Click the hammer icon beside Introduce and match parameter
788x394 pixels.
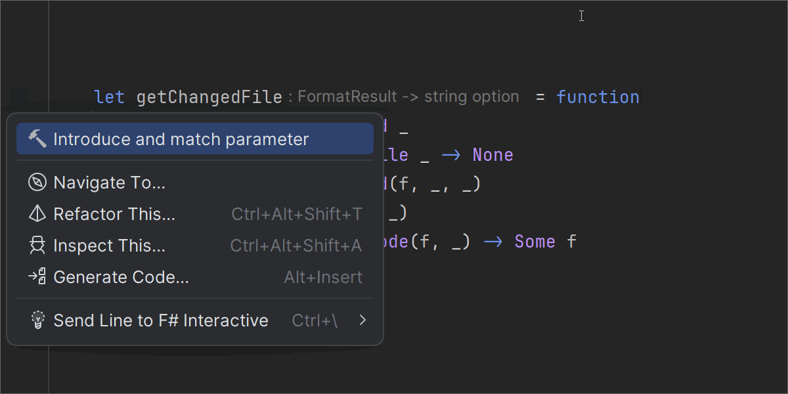tap(37, 139)
